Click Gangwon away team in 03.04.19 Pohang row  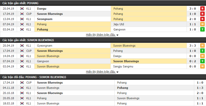pos(119,29)
